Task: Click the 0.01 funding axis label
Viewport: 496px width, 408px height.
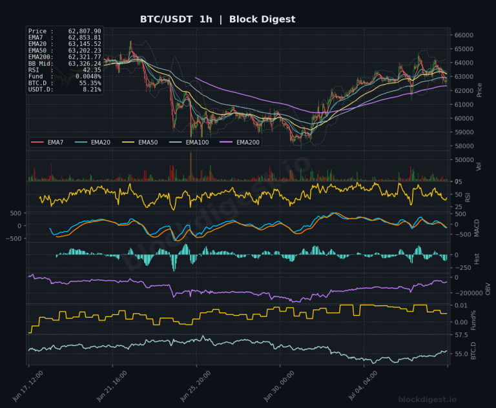Action: [461, 305]
